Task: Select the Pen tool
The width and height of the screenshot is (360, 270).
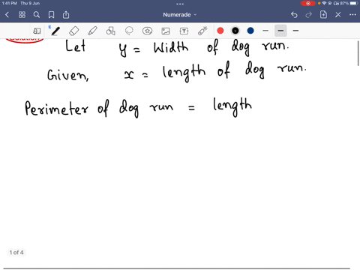Action: [55, 31]
